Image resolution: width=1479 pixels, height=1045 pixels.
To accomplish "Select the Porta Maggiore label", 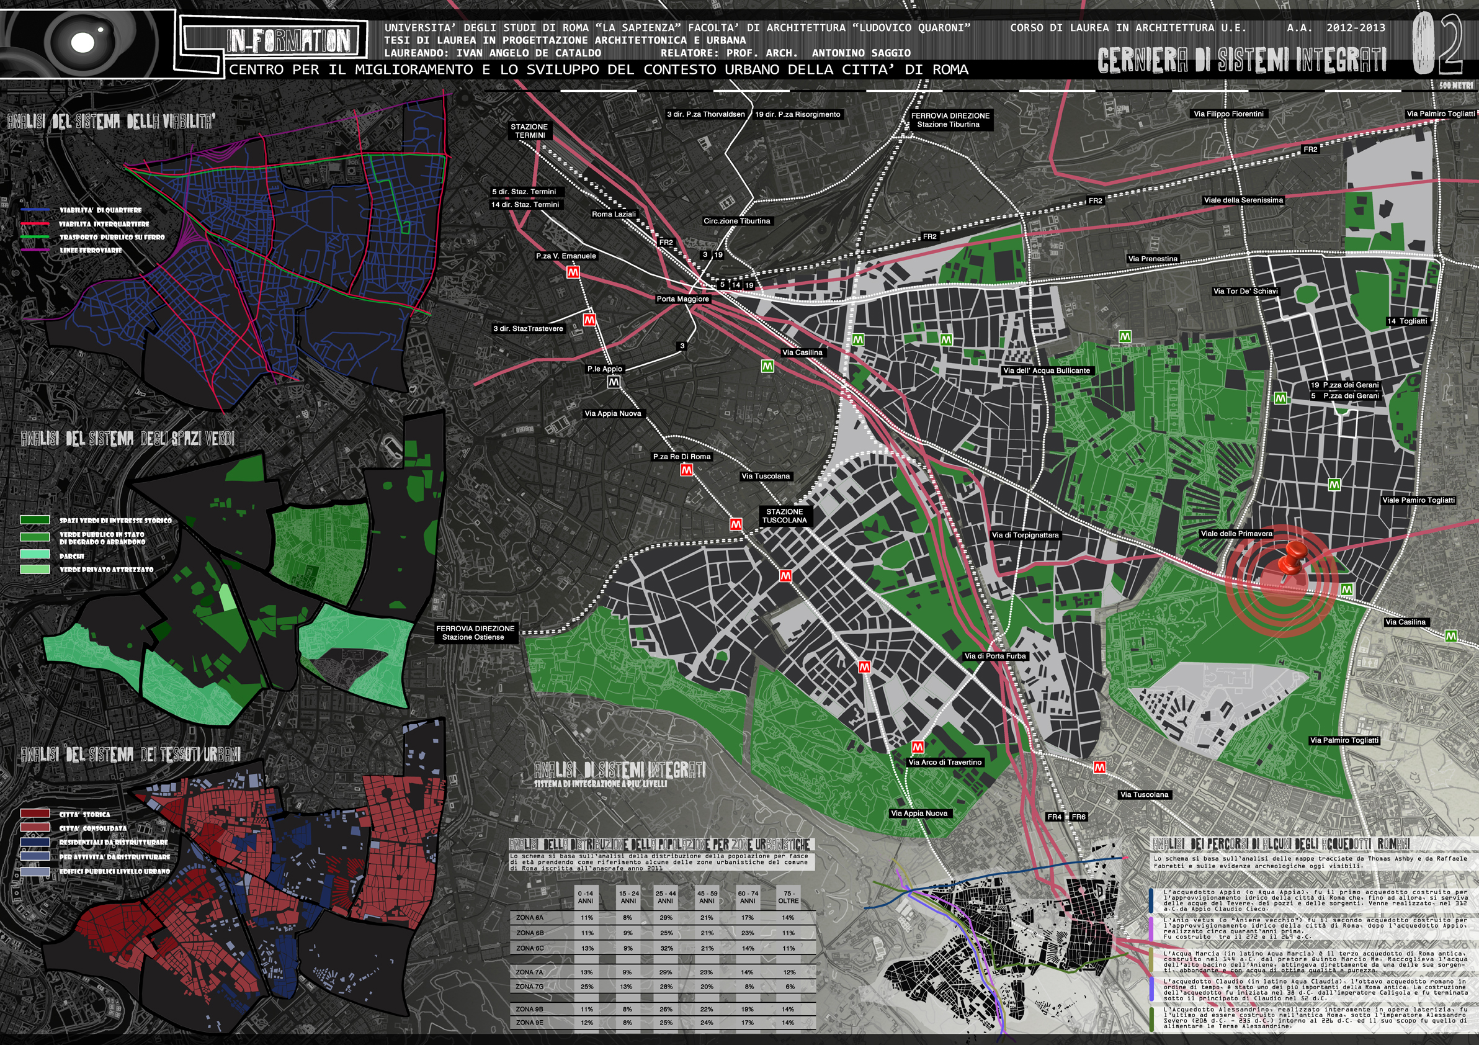I will click(683, 299).
